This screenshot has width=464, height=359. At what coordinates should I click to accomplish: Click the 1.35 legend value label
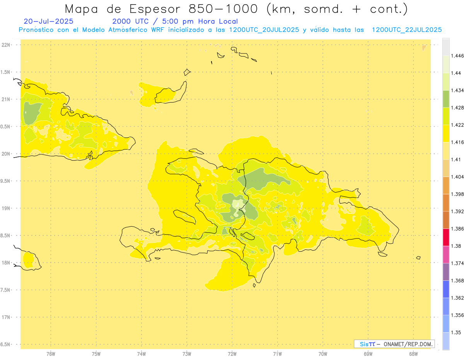pos(456,332)
